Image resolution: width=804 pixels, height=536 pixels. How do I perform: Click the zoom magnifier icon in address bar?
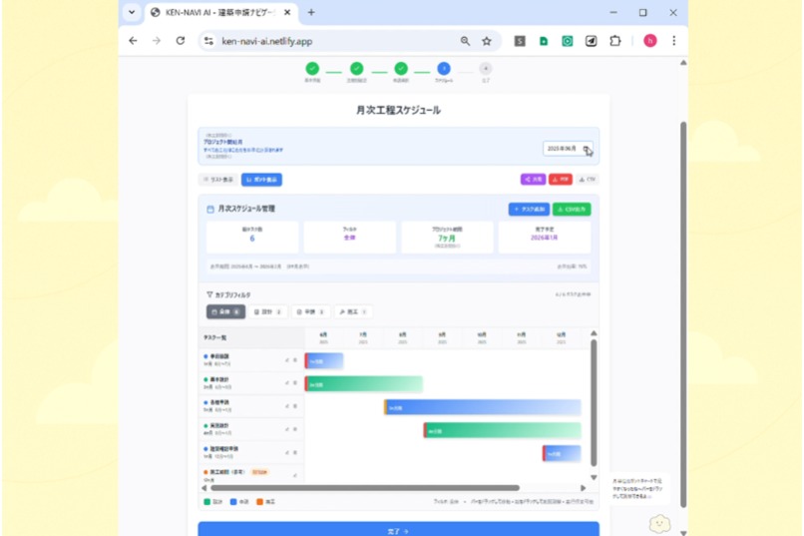tap(465, 41)
